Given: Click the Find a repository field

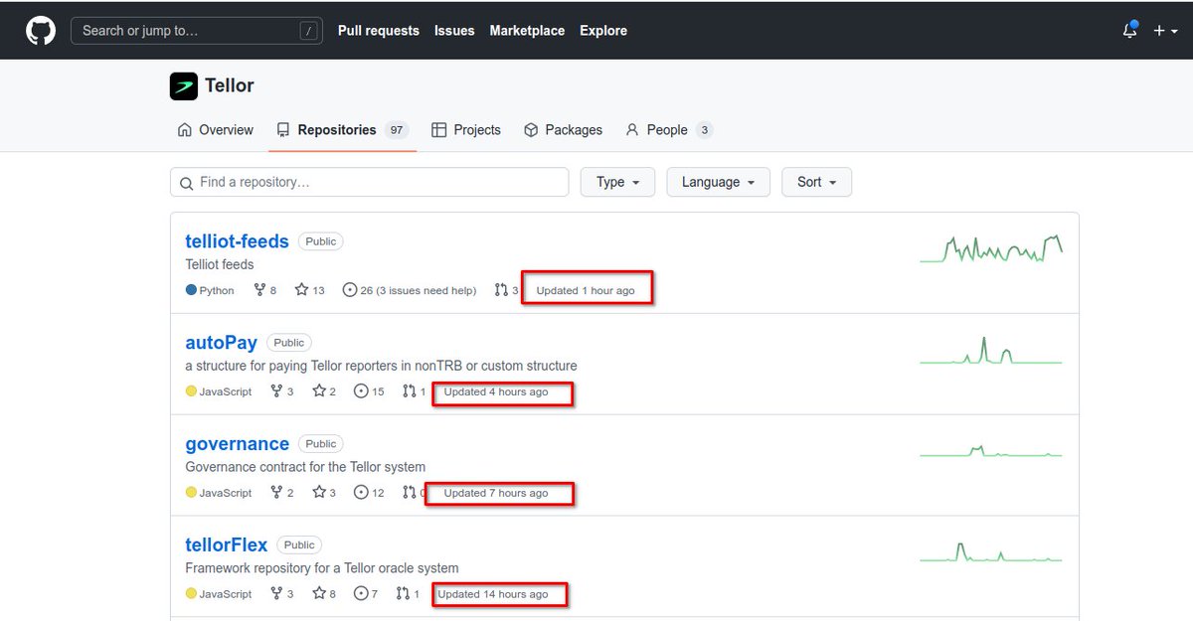Looking at the screenshot, I should [x=369, y=182].
